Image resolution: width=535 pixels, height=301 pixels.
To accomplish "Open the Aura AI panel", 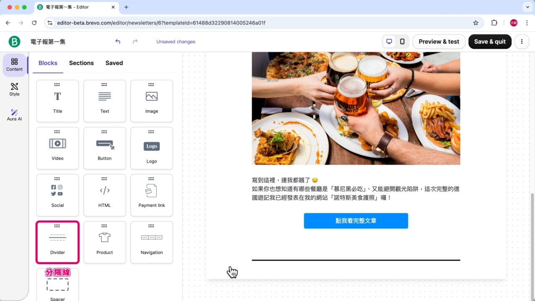I will tap(14, 114).
